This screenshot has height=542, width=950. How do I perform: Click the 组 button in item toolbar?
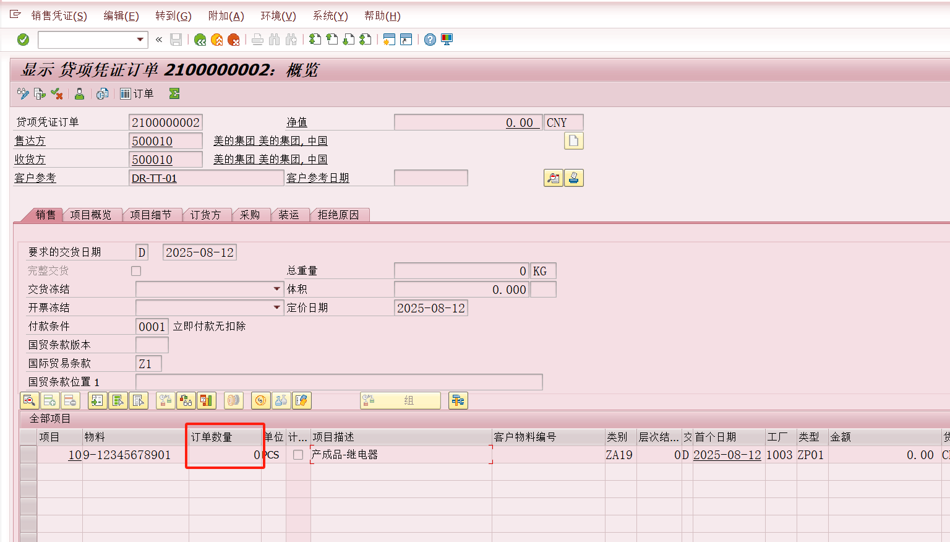point(400,400)
